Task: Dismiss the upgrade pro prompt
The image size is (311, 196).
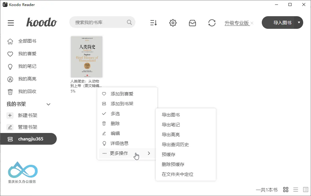Action: tap(252, 23)
